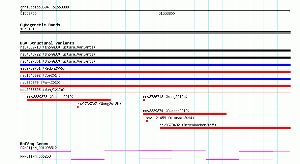Image resolution: width=300 pixels, height=164 pixels.
Task: Click the right arrowhead of the ruler
Action: (x=290, y=10)
